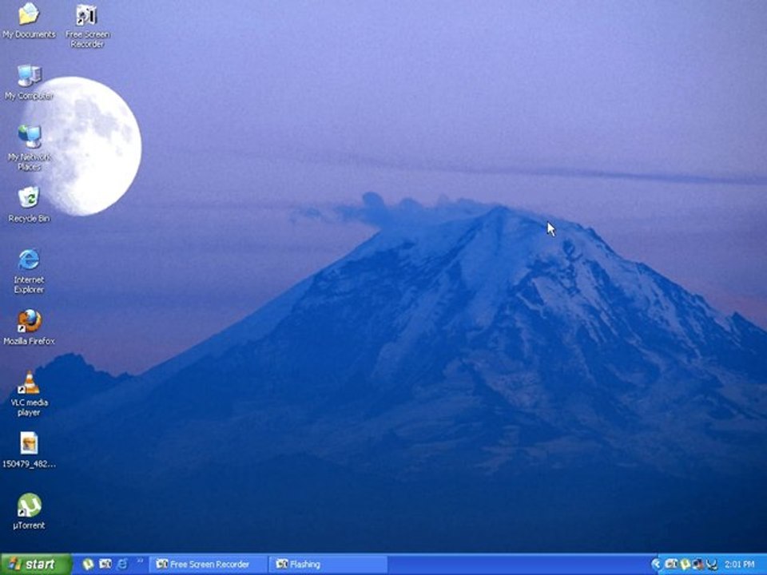Click the 2:01 PM clock

coord(739,565)
